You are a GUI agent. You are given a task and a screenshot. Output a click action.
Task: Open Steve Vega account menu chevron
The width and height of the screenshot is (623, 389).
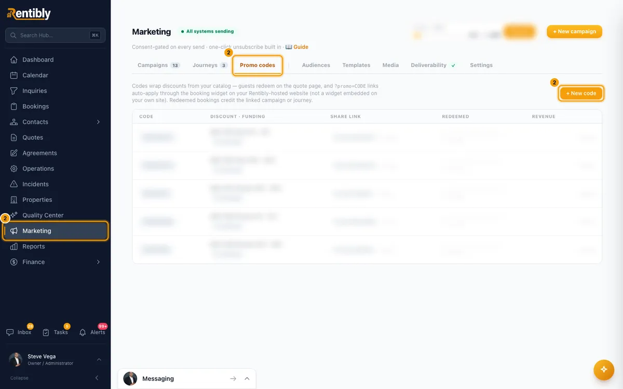99,360
